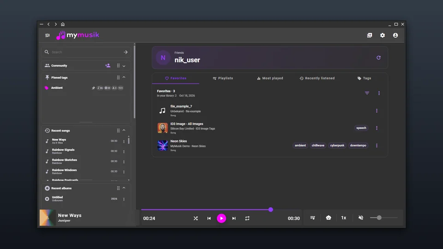The image size is (443, 249).
Task: Change the 1x playback speed
Action: (x=343, y=218)
